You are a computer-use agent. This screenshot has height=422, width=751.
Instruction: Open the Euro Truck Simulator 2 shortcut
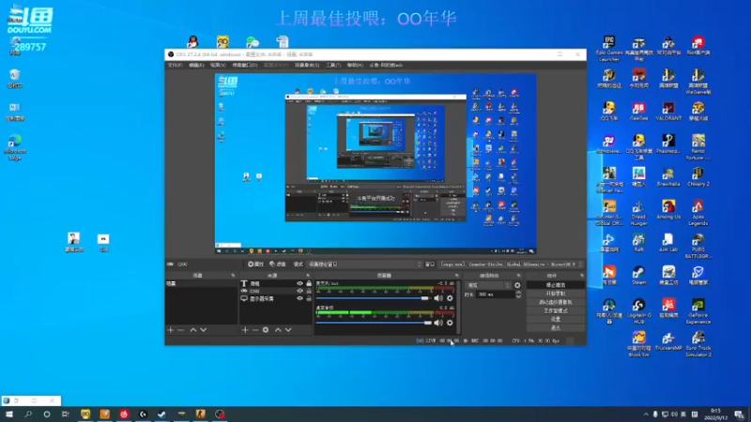click(x=697, y=344)
